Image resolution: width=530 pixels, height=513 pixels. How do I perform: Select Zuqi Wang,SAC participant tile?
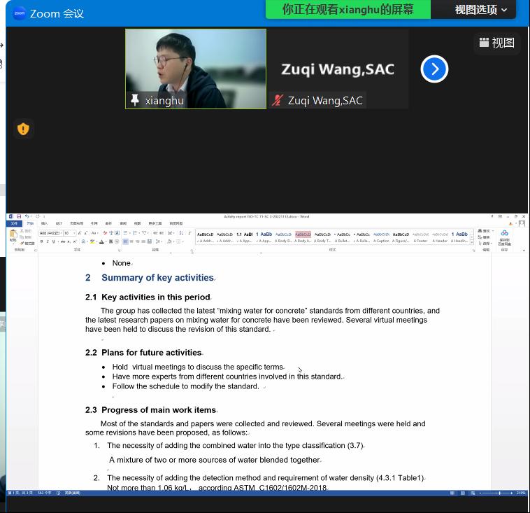pyautogui.click(x=338, y=69)
